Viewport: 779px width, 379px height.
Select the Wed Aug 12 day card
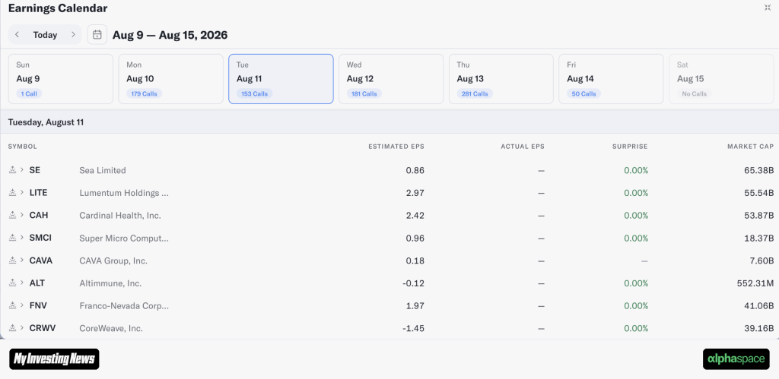click(391, 79)
